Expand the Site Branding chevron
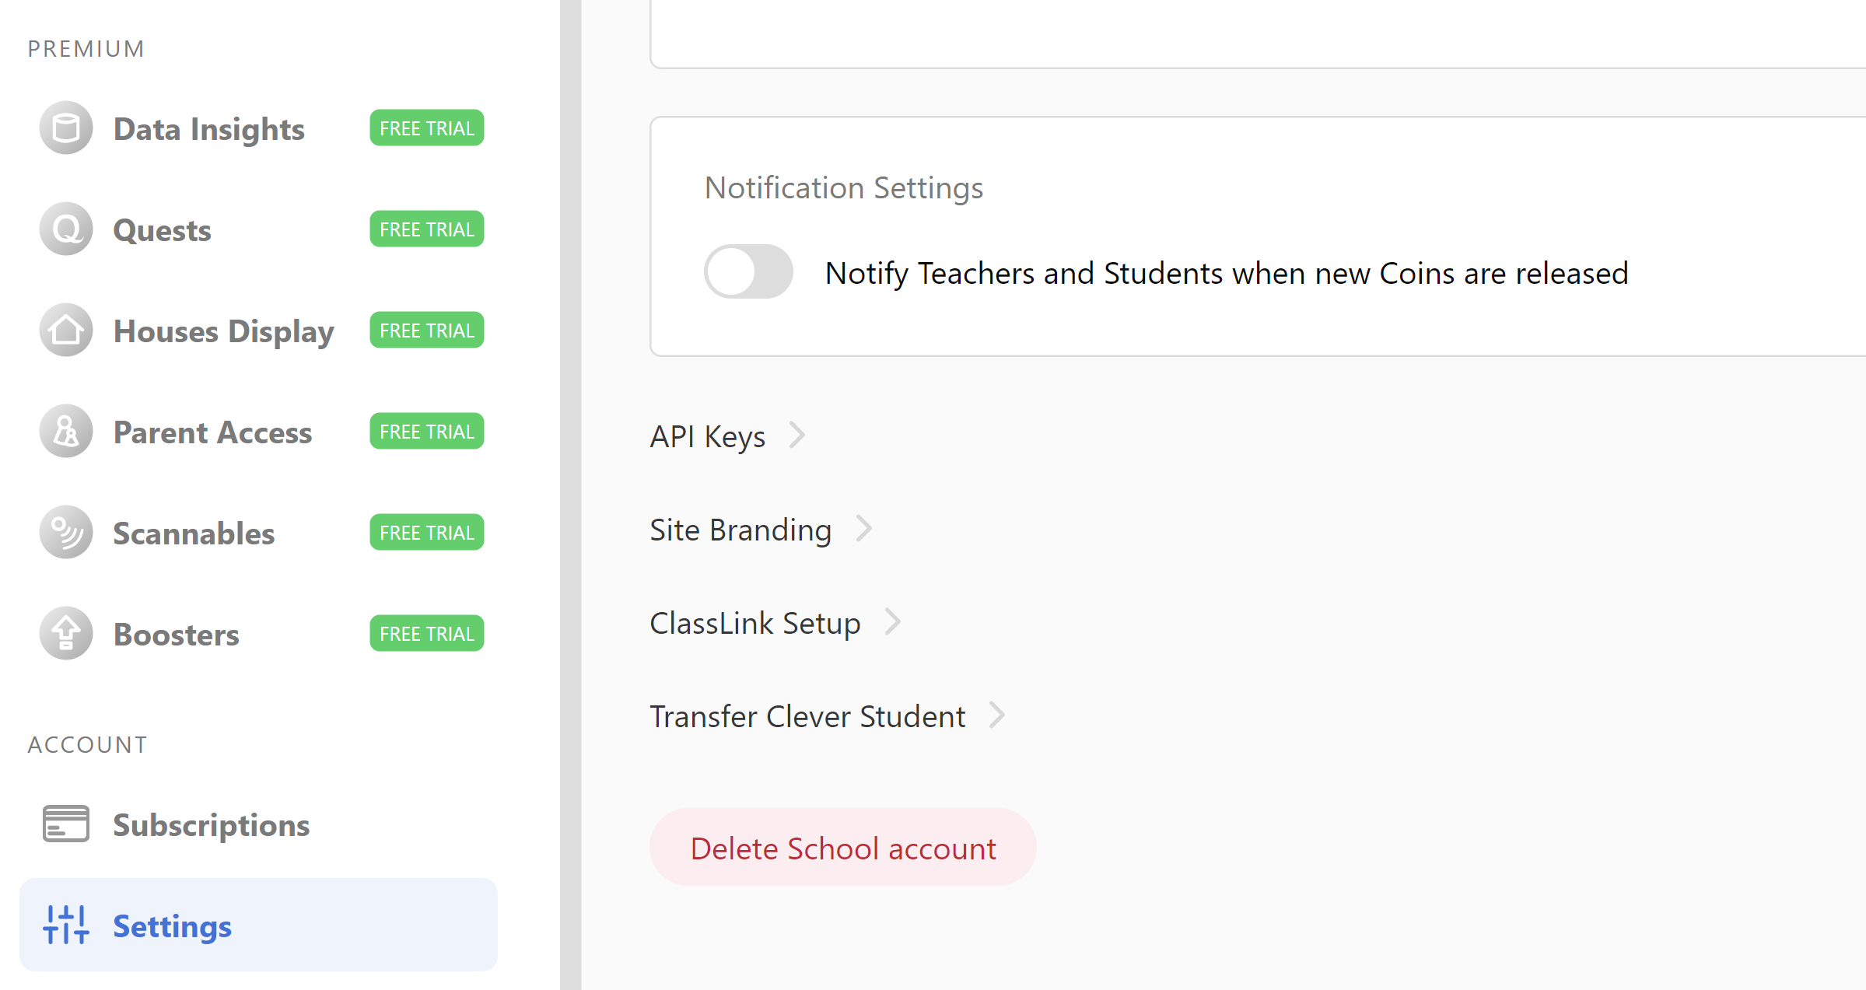 coord(863,529)
